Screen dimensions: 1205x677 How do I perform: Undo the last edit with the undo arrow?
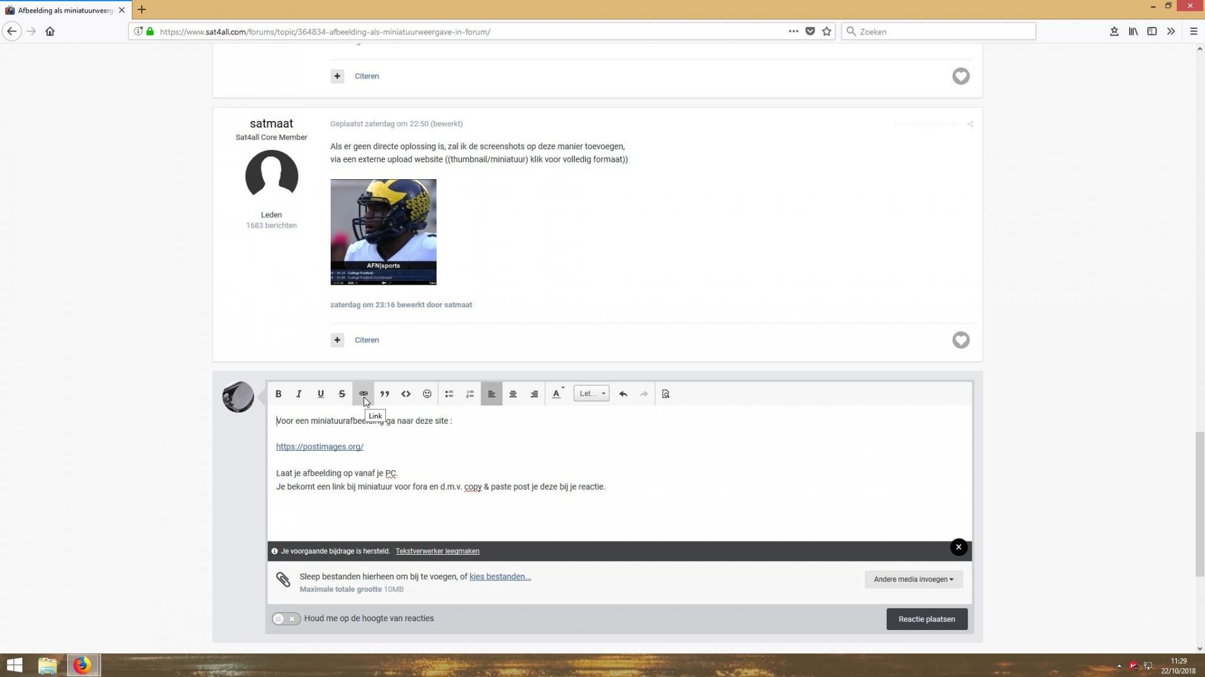(623, 394)
